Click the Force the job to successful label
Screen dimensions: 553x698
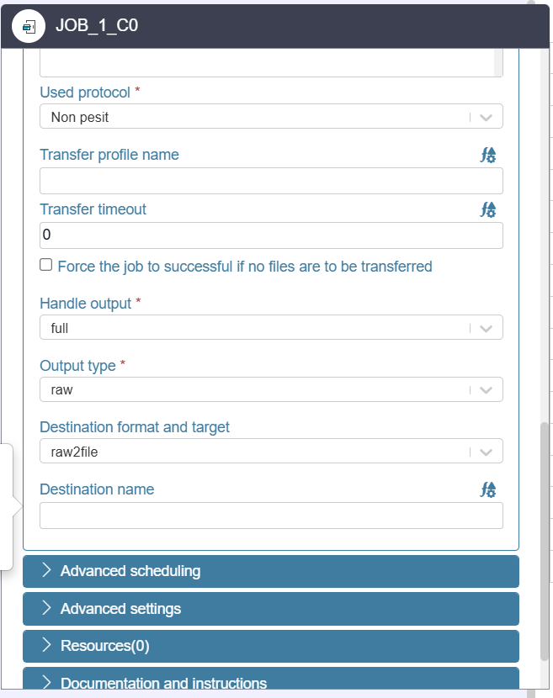[x=245, y=267]
